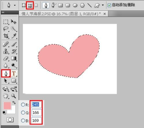
Task: Pick the Crop tool
Action: pyautogui.click(x=6, y=36)
